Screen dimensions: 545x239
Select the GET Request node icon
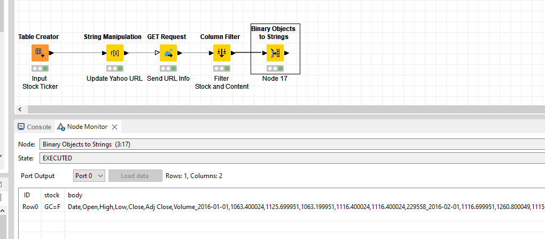click(168, 53)
